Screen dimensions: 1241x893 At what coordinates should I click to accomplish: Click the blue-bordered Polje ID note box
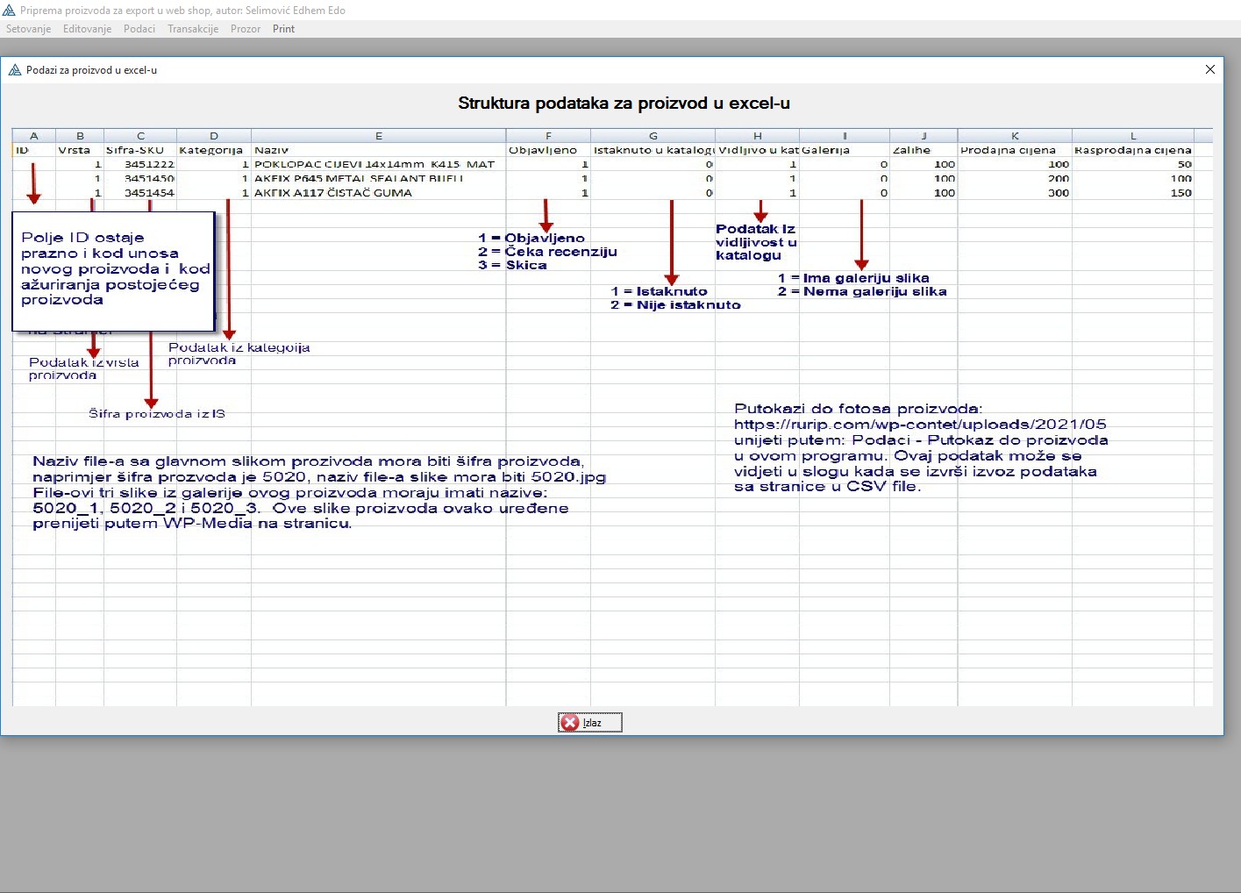[x=112, y=270]
